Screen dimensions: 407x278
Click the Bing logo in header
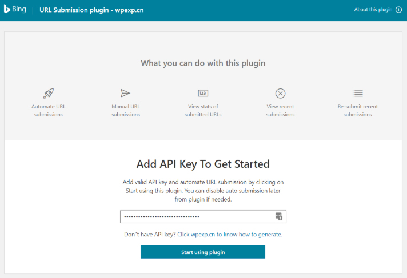[15, 10]
